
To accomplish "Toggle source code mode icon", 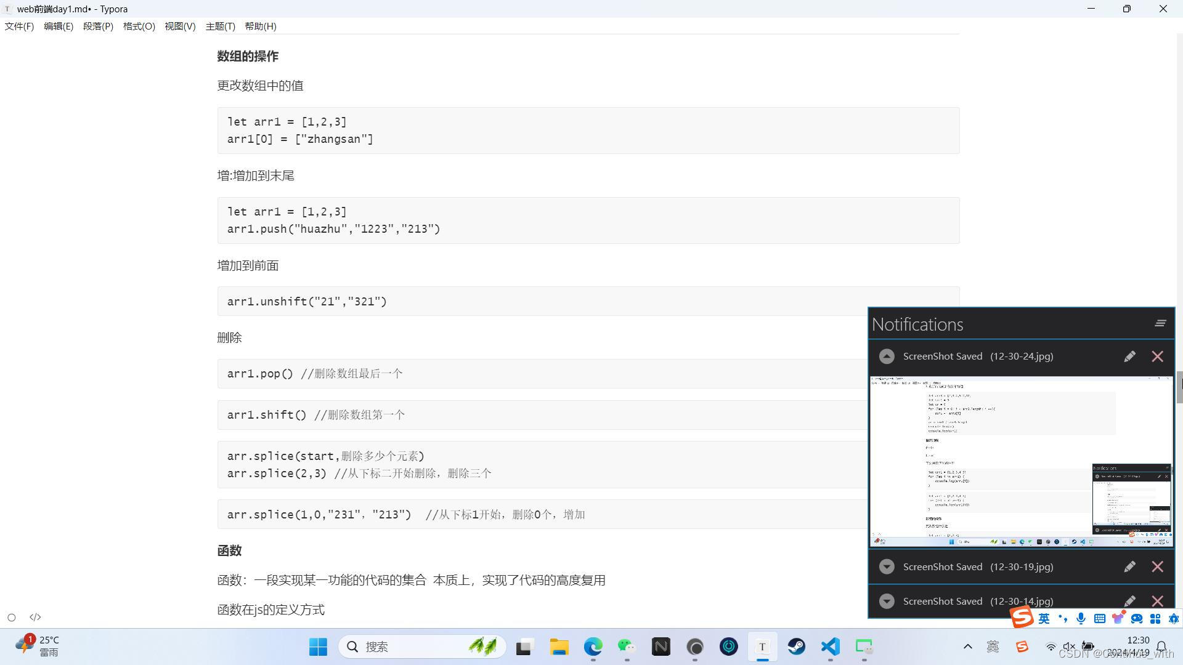I will click(x=35, y=617).
